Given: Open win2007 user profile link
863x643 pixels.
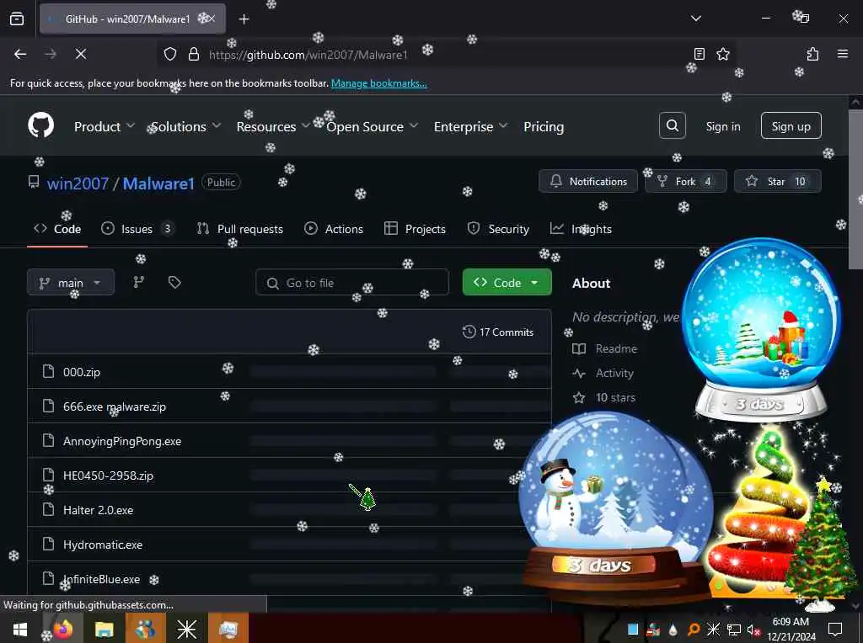Looking at the screenshot, I should [78, 183].
